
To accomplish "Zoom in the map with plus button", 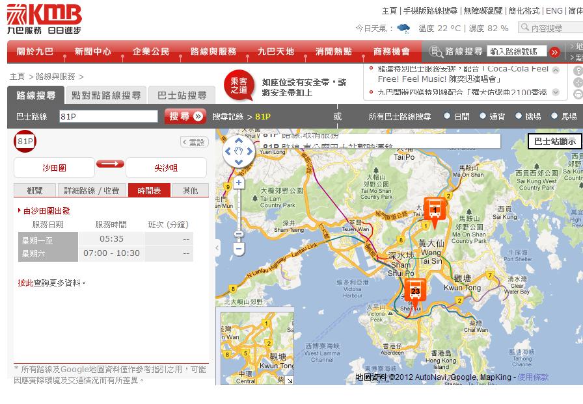I will [x=239, y=183].
